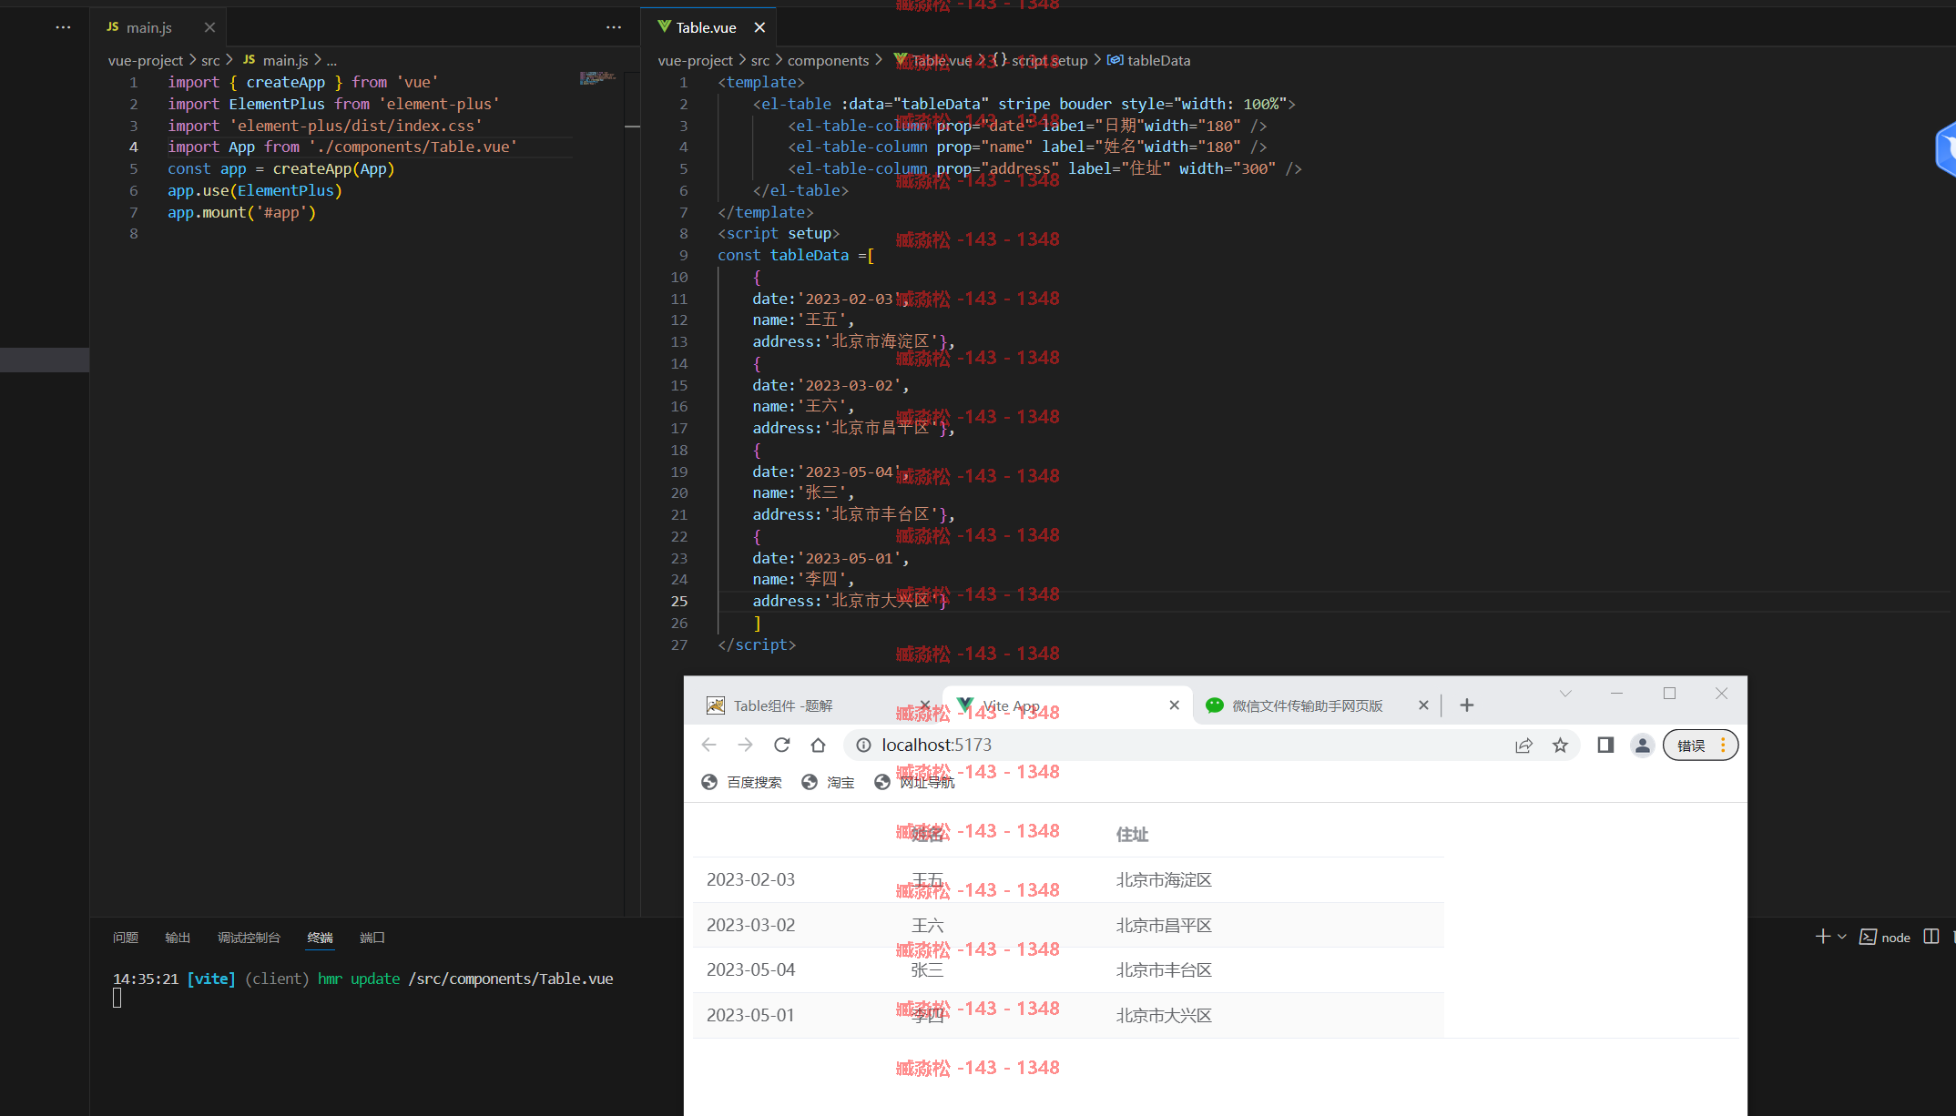
Task: Select the node terminal instance
Action: tap(1885, 937)
